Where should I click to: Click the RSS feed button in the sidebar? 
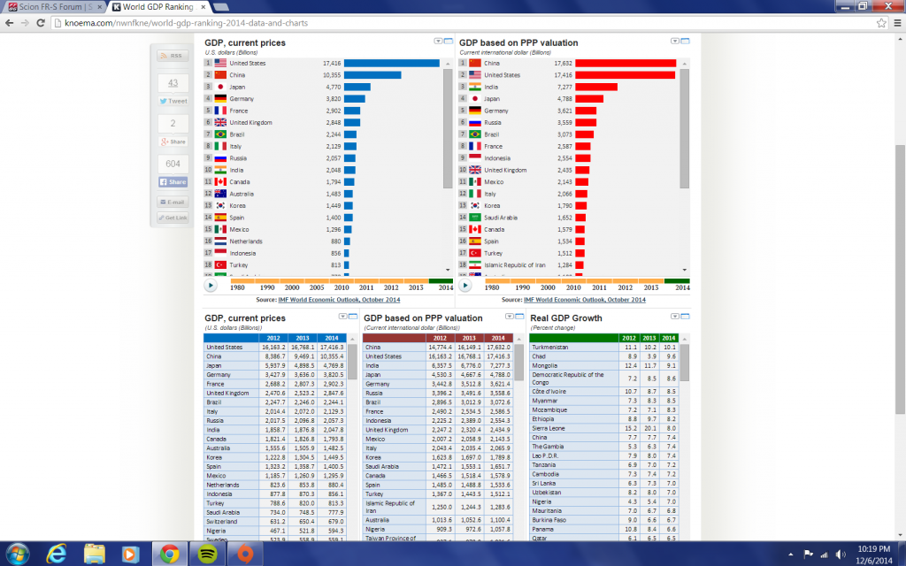click(x=173, y=55)
